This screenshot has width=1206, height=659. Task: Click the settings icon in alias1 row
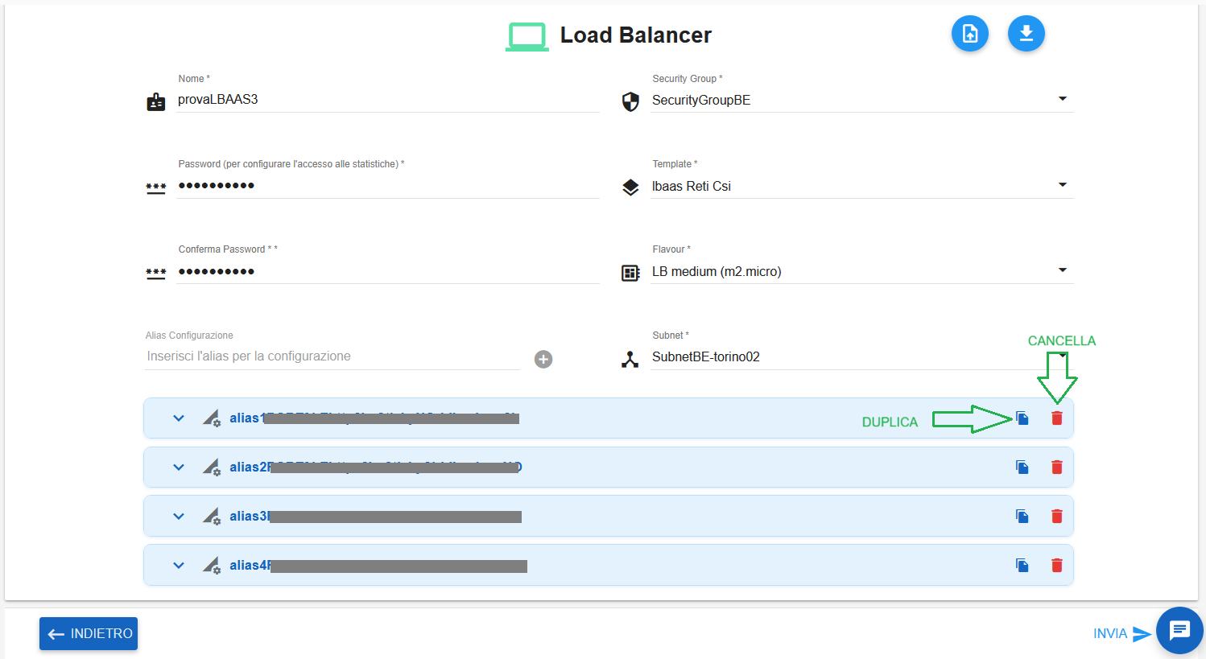click(212, 418)
